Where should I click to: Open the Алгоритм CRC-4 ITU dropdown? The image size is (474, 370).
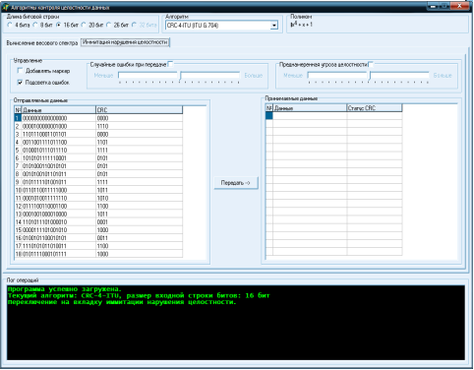coord(274,26)
